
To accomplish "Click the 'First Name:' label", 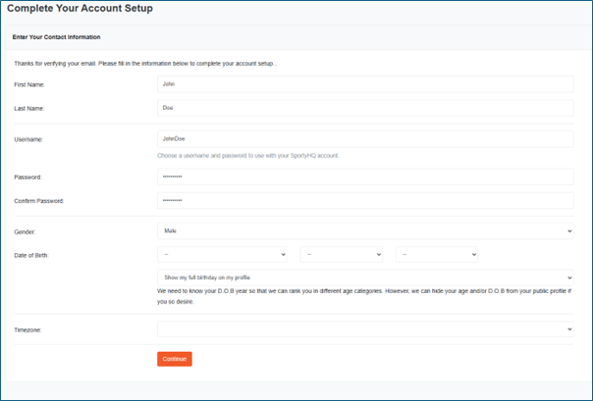I will coord(28,85).
